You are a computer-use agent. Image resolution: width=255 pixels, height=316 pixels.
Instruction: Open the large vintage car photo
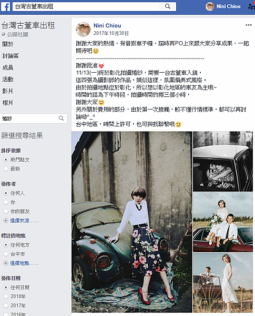point(132,222)
